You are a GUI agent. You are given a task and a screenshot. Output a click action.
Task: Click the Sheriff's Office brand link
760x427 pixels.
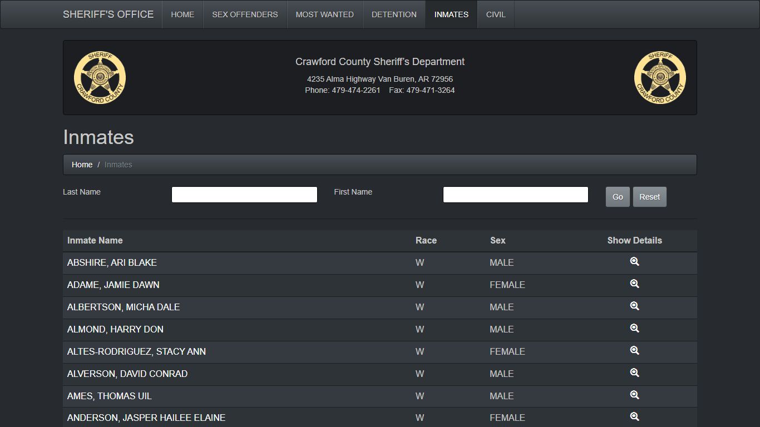[x=108, y=14]
